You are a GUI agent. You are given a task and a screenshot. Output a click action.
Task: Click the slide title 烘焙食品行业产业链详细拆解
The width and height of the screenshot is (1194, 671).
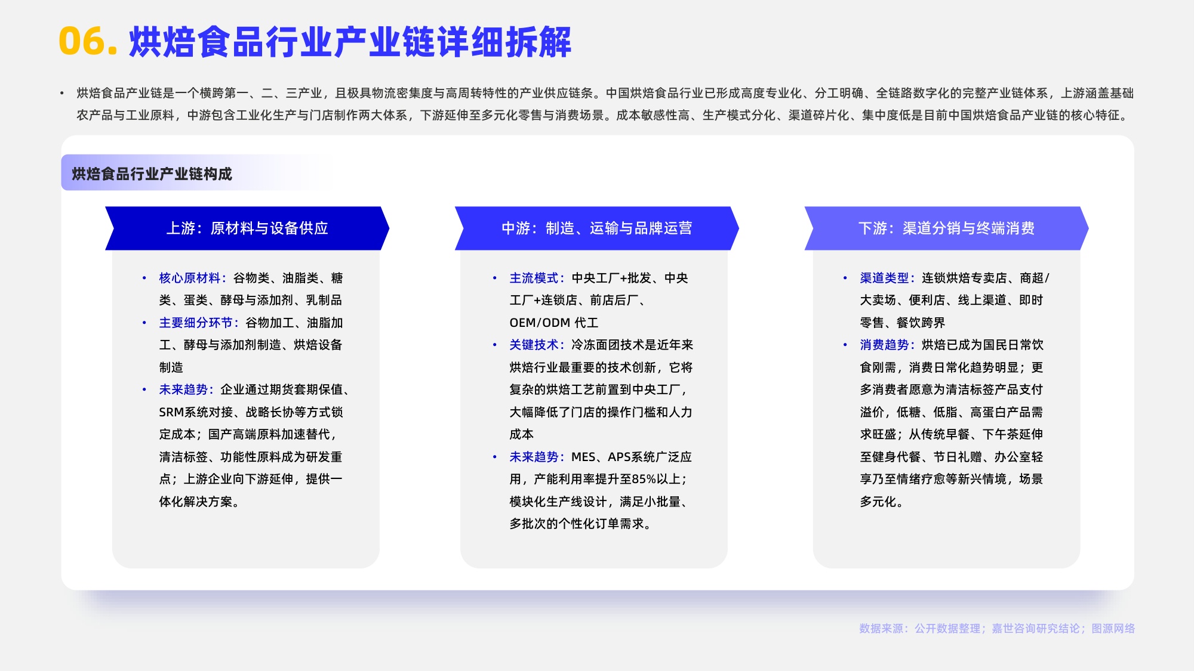point(350,42)
